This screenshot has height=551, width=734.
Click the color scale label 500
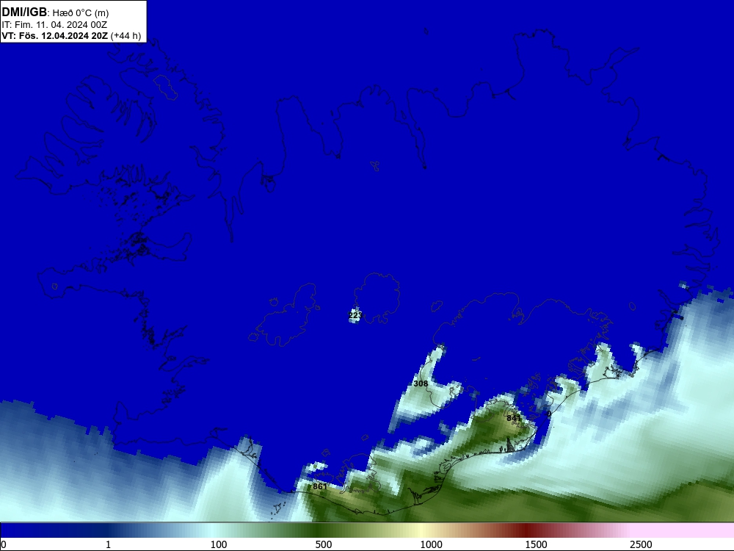pos(324,544)
